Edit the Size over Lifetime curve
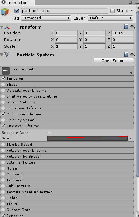The height and width of the screenshot is (217, 139). (x=87, y=138)
